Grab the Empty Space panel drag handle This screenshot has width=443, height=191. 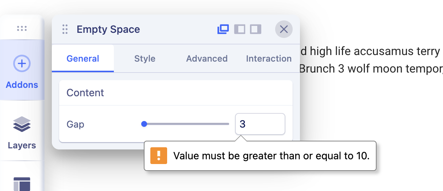coord(65,29)
